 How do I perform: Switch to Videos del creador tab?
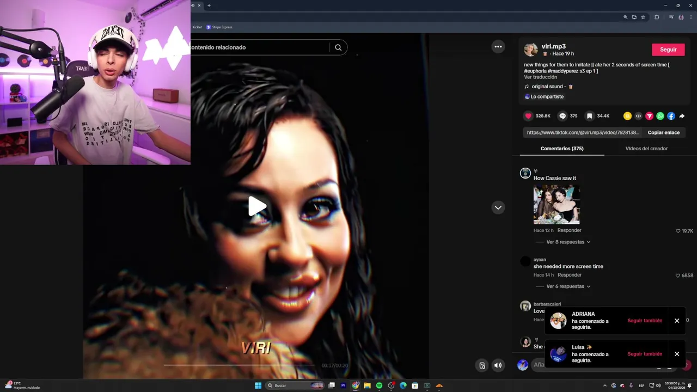tap(646, 148)
